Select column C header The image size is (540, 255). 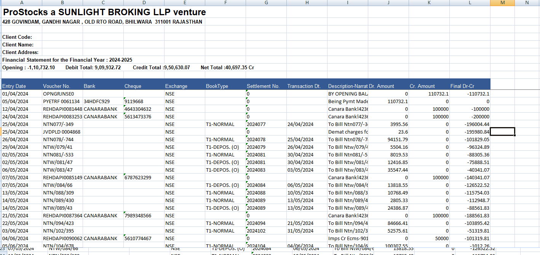coord(103,3)
